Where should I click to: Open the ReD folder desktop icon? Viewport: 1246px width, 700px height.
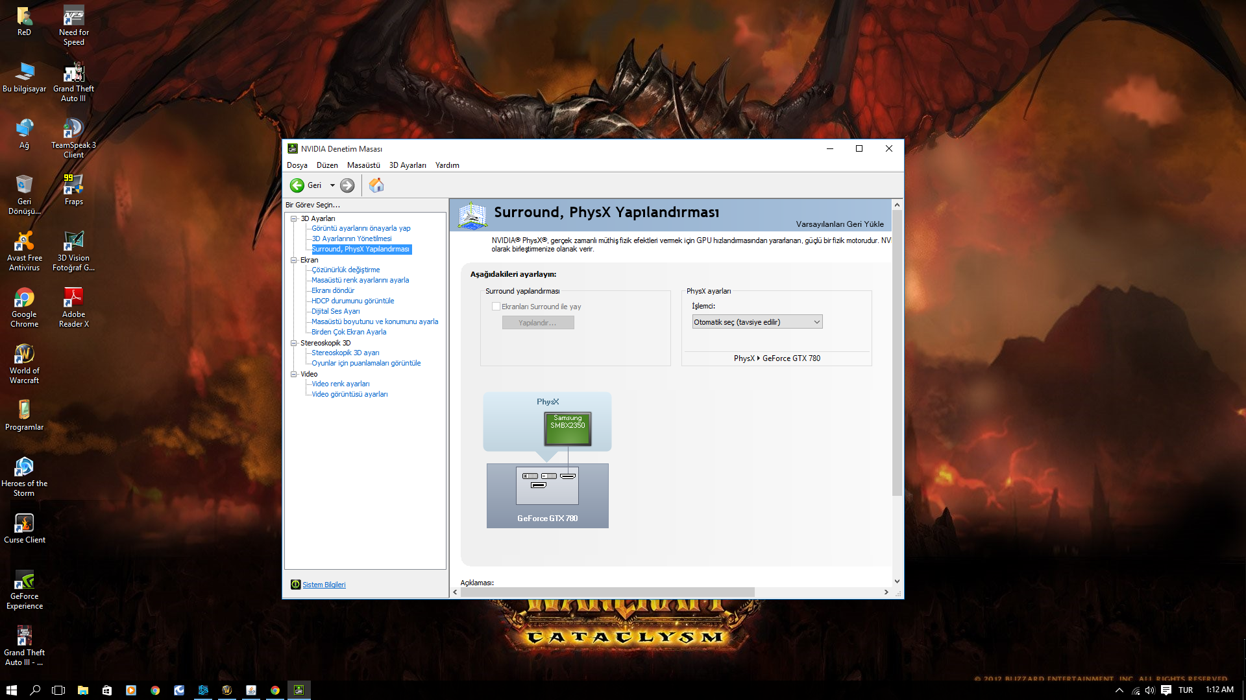[24, 21]
